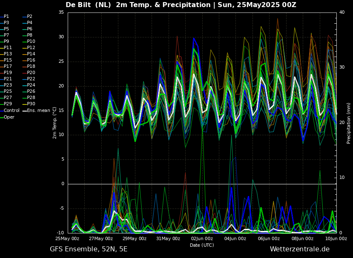Click the 25May 00z date label

[x=67, y=238]
